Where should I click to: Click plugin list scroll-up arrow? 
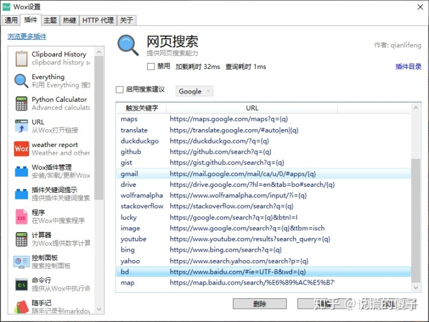(99, 52)
